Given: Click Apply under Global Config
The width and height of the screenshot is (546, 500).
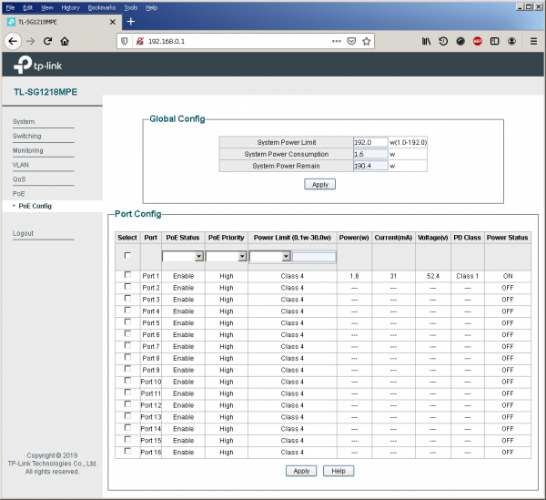Looking at the screenshot, I should coord(319,184).
